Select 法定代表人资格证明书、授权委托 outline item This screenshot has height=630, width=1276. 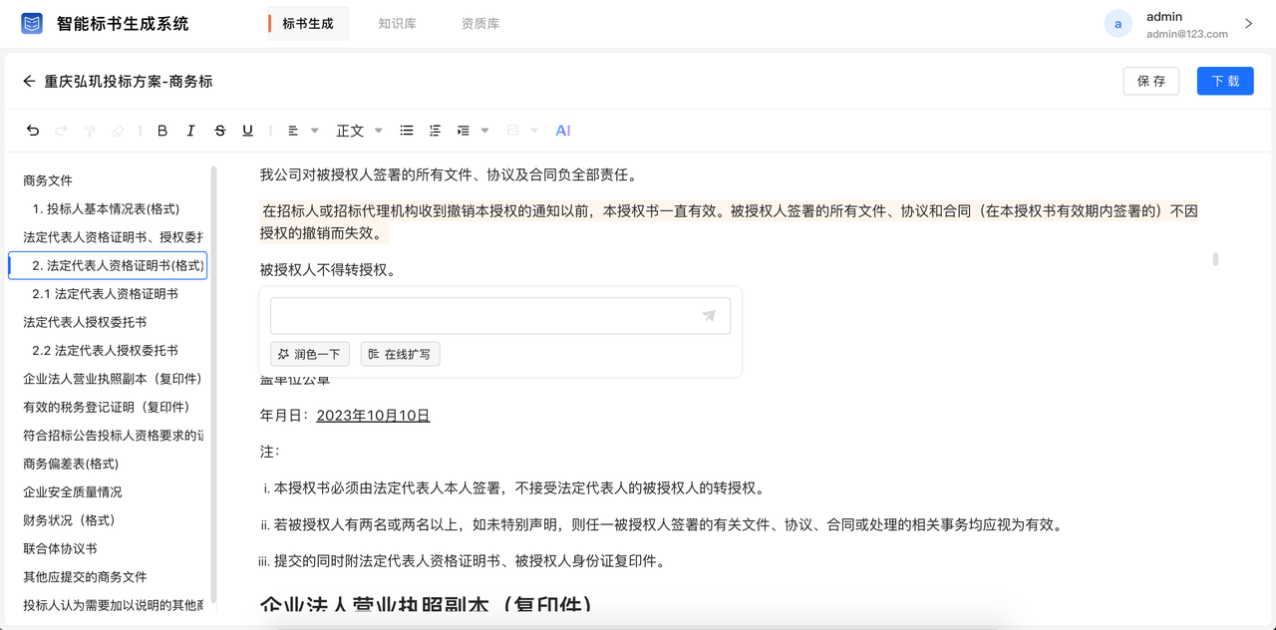(114, 237)
